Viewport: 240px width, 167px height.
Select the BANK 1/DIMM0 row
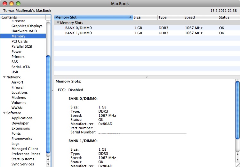tap(147, 33)
